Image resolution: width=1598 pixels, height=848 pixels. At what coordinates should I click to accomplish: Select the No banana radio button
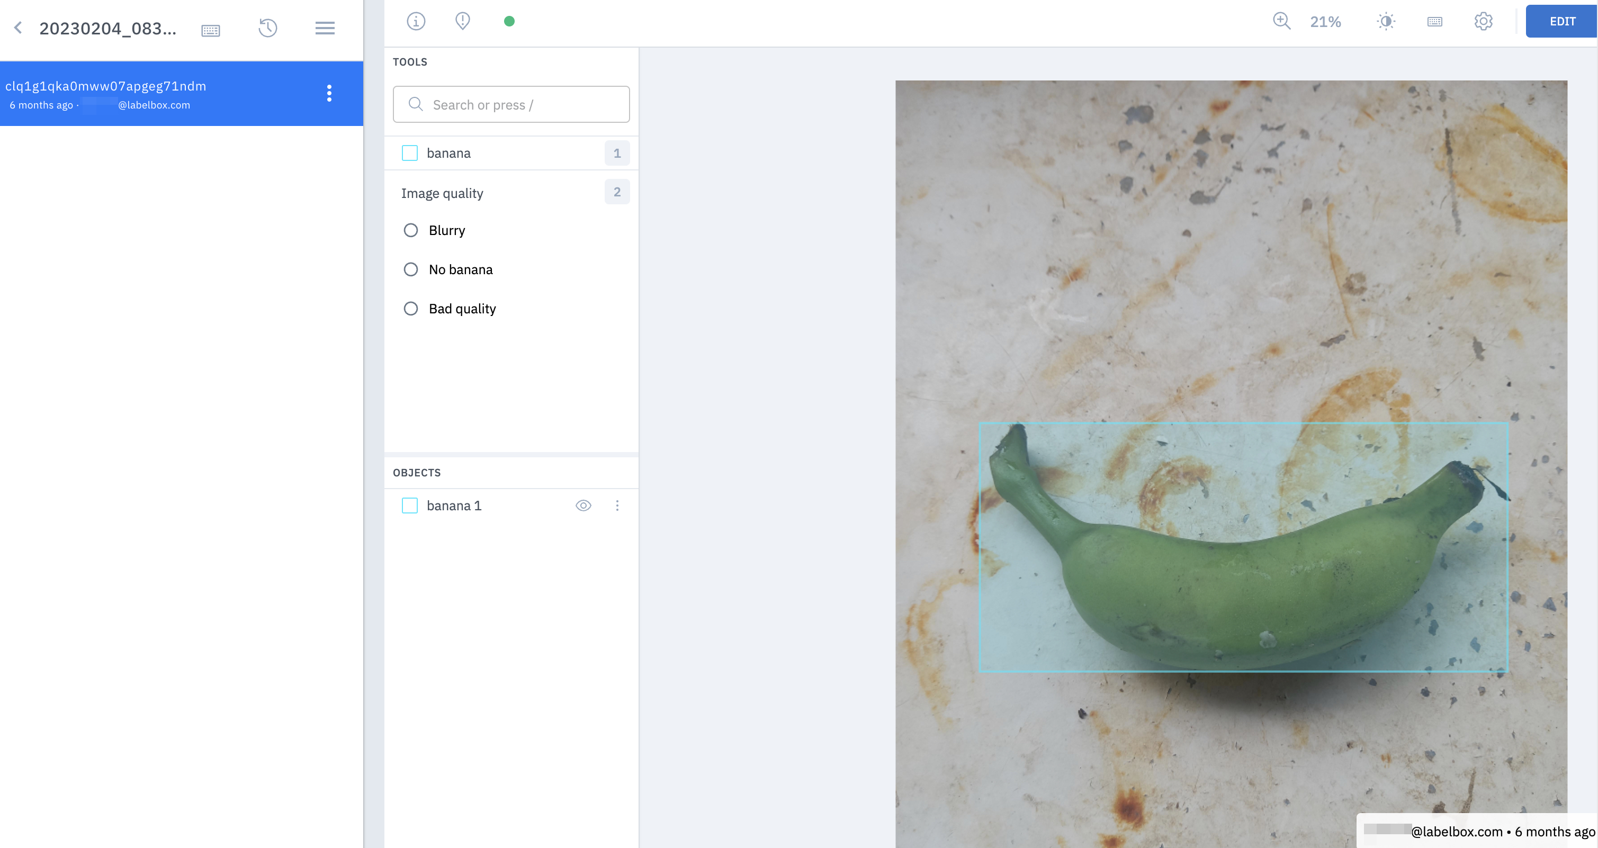coord(410,269)
